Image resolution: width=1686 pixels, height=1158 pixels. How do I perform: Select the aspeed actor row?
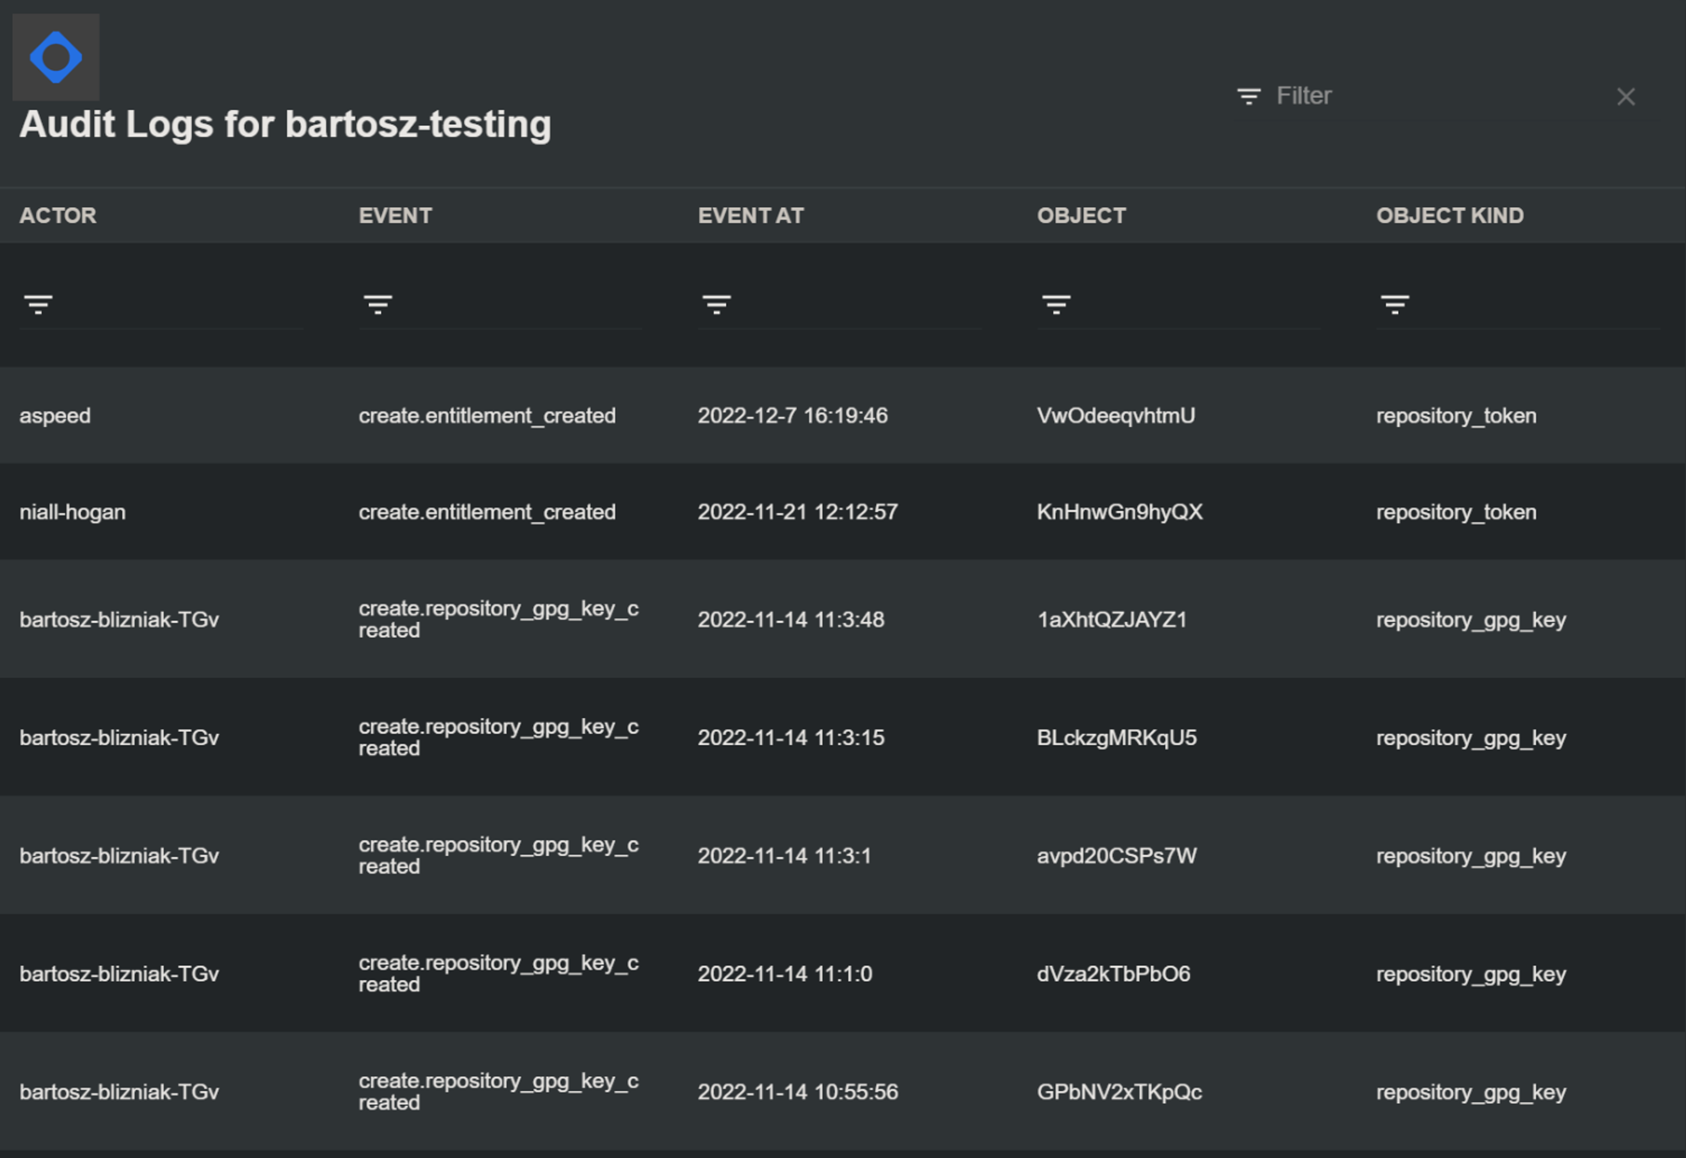click(x=55, y=416)
